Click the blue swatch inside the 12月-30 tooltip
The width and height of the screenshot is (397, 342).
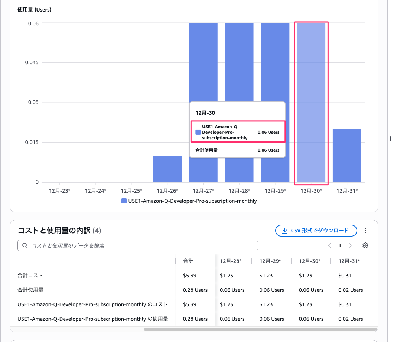tap(198, 132)
